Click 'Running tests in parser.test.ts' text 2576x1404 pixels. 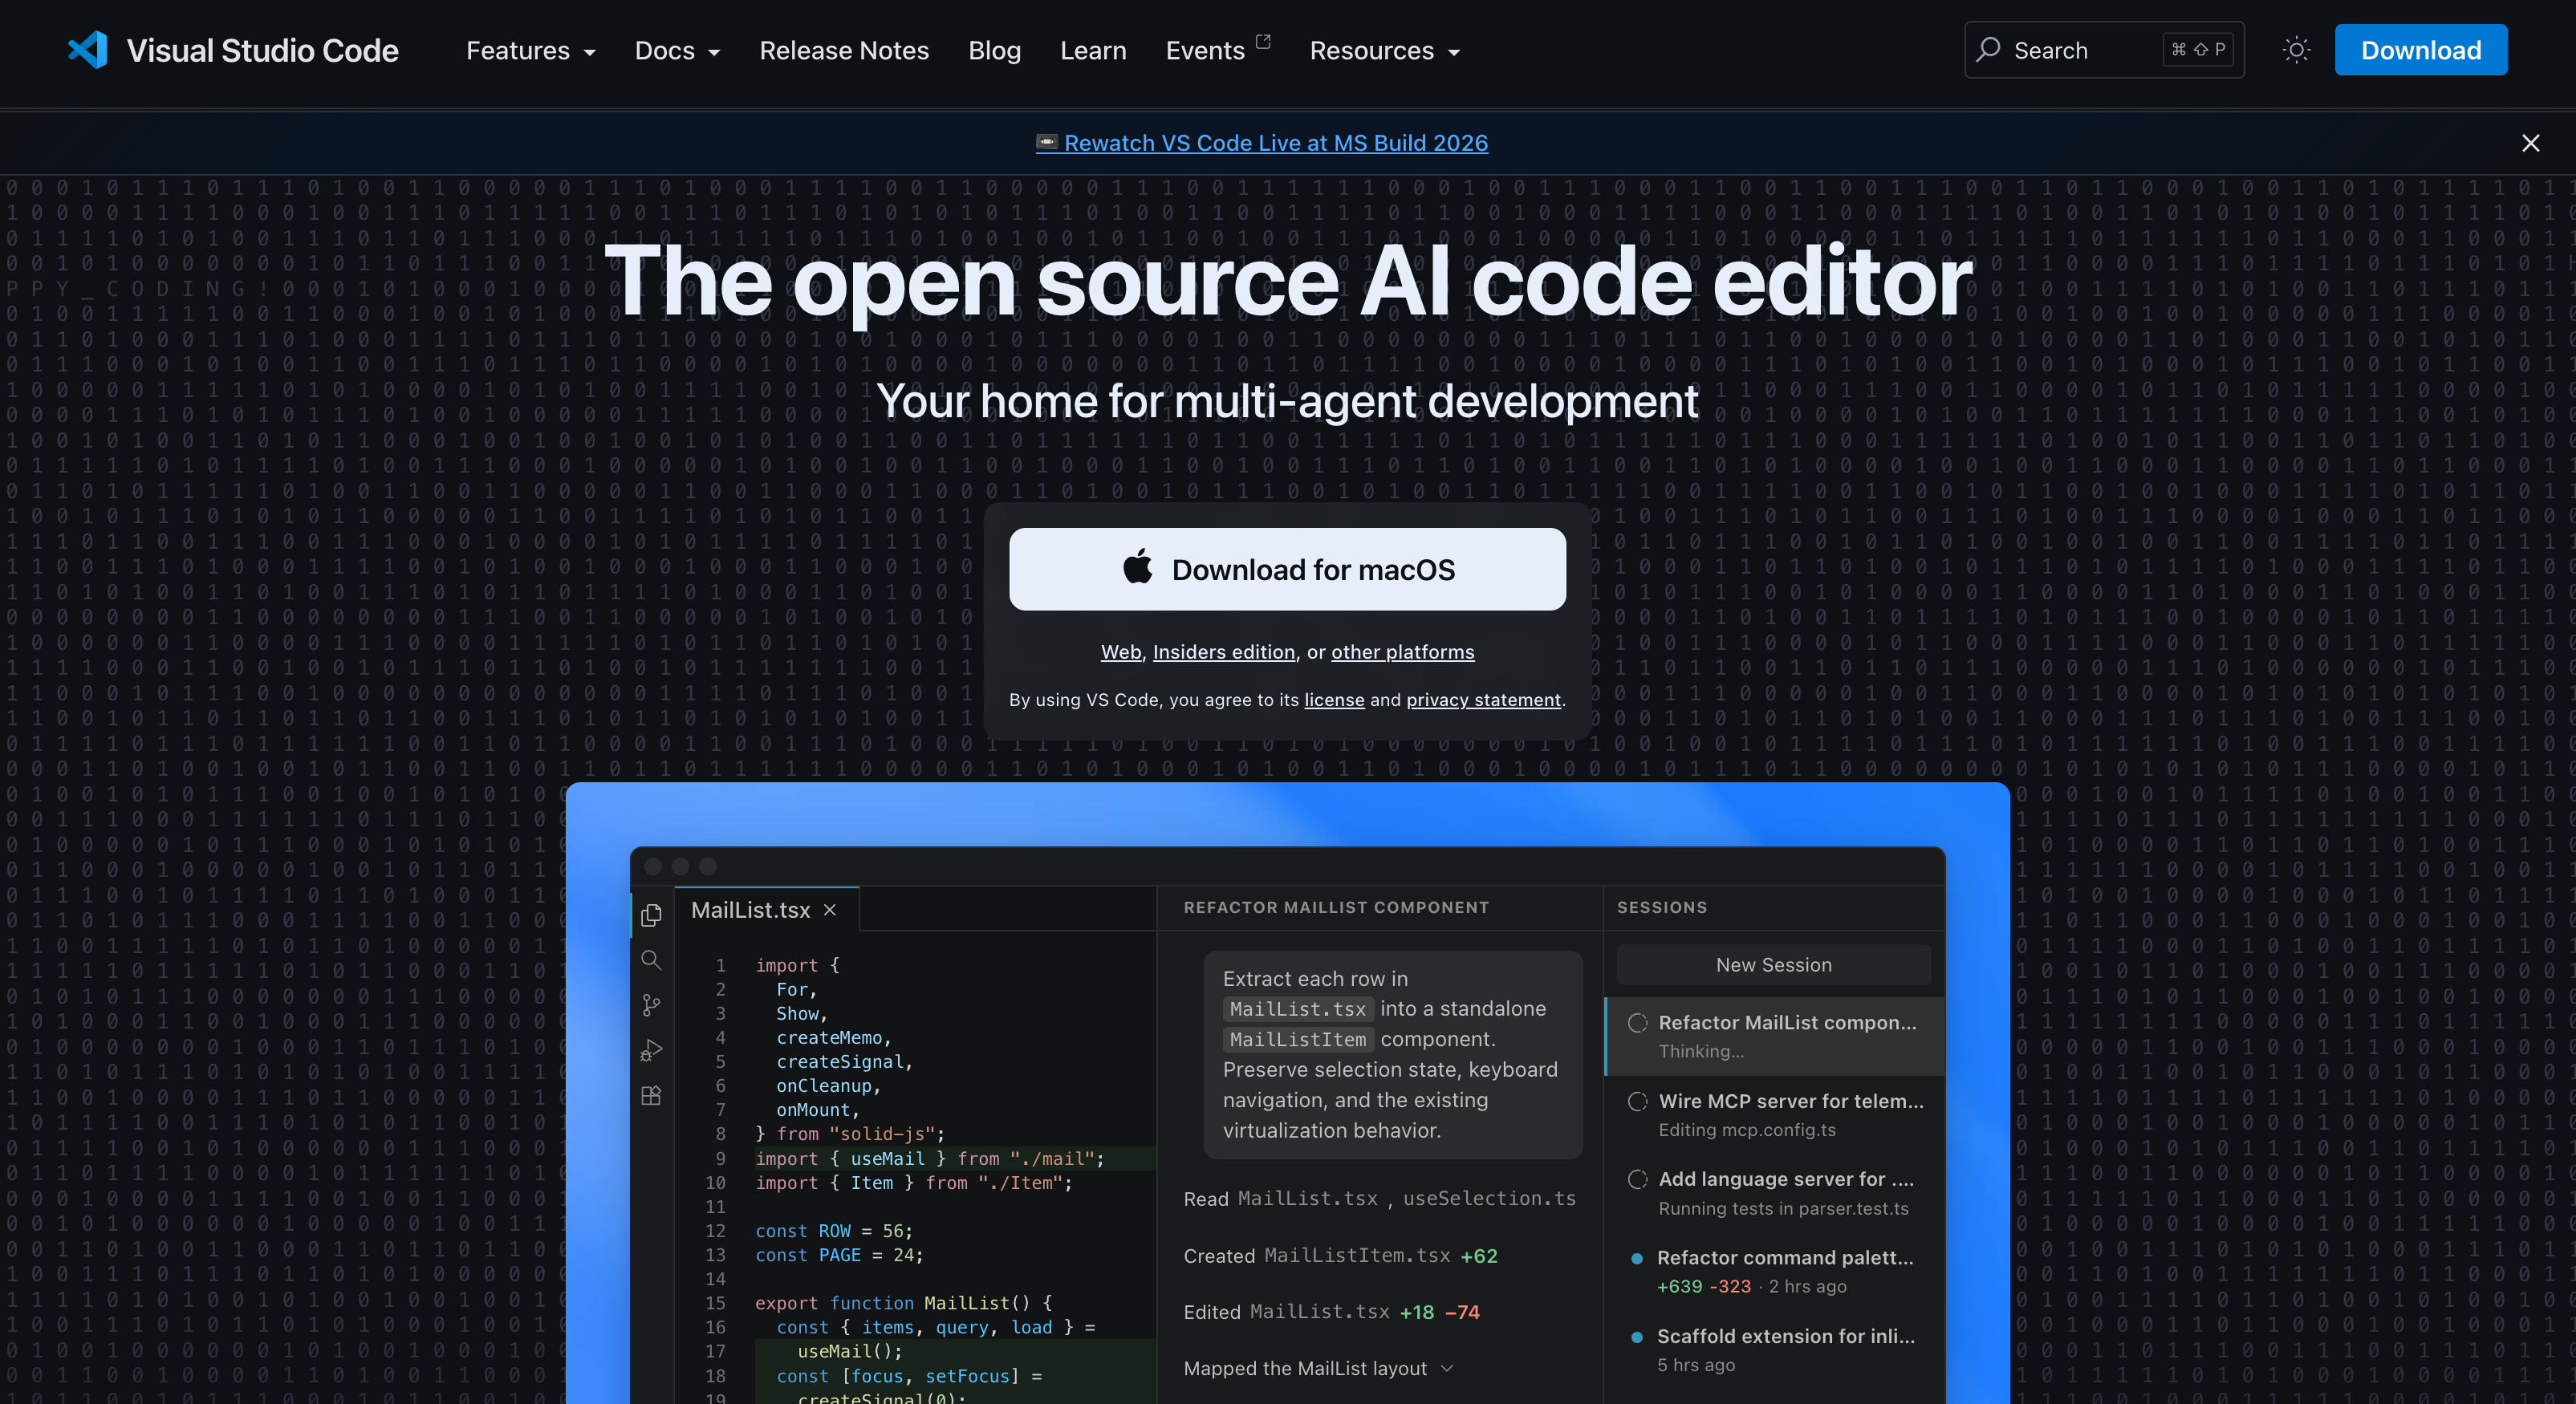1783,1208
